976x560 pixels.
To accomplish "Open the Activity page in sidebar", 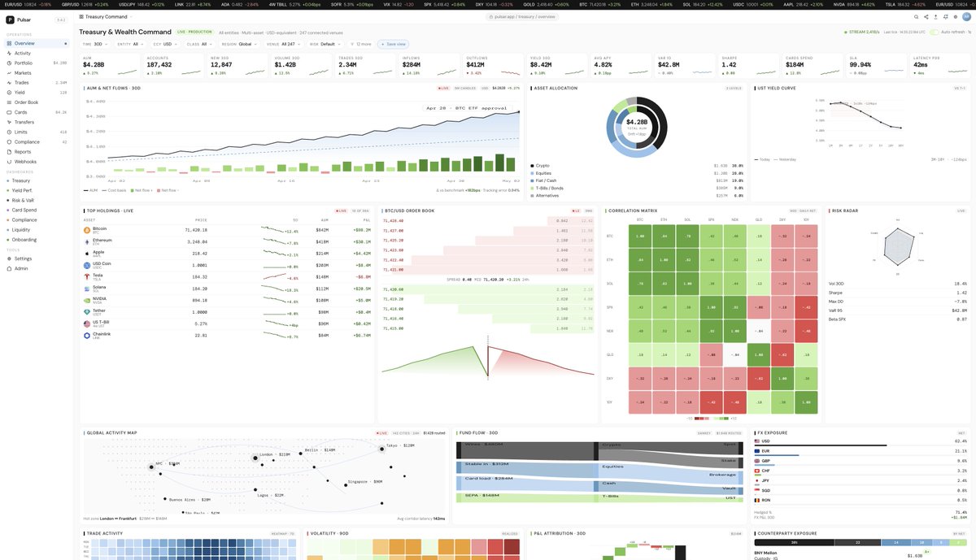I will [37, 53].
